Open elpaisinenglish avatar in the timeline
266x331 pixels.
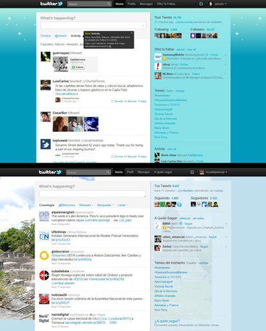(x=44, y=216)
